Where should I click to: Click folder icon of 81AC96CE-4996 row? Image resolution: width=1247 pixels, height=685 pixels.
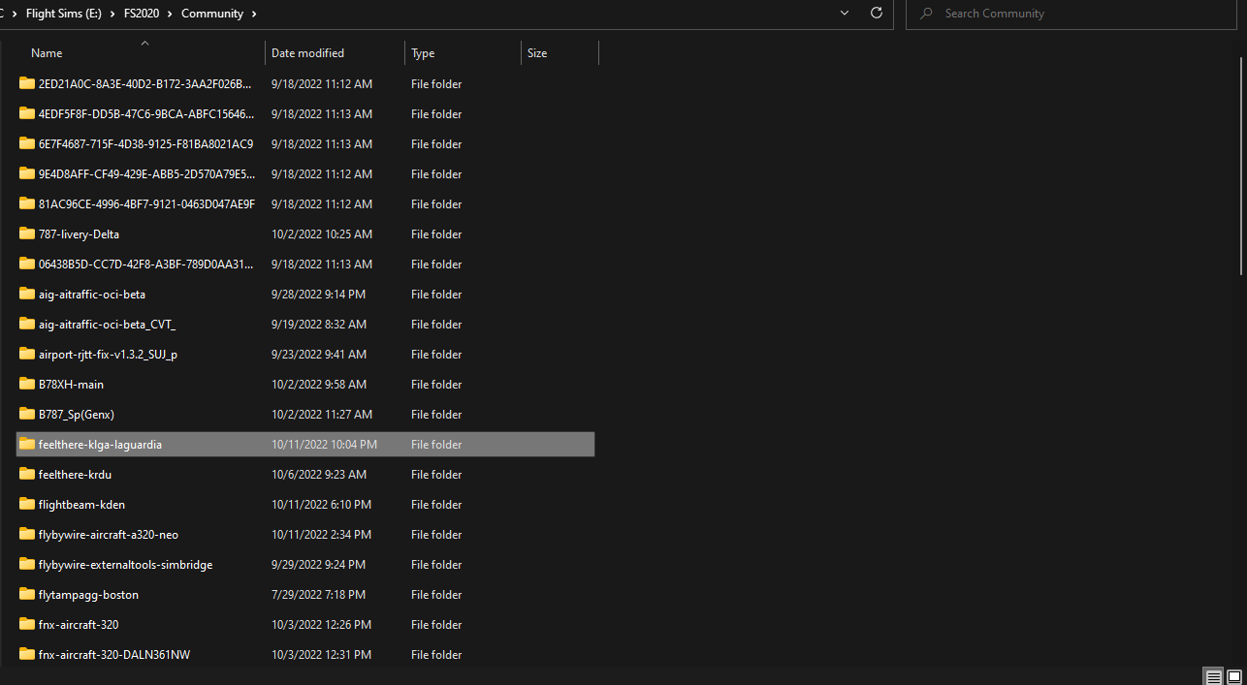[27, 203]
